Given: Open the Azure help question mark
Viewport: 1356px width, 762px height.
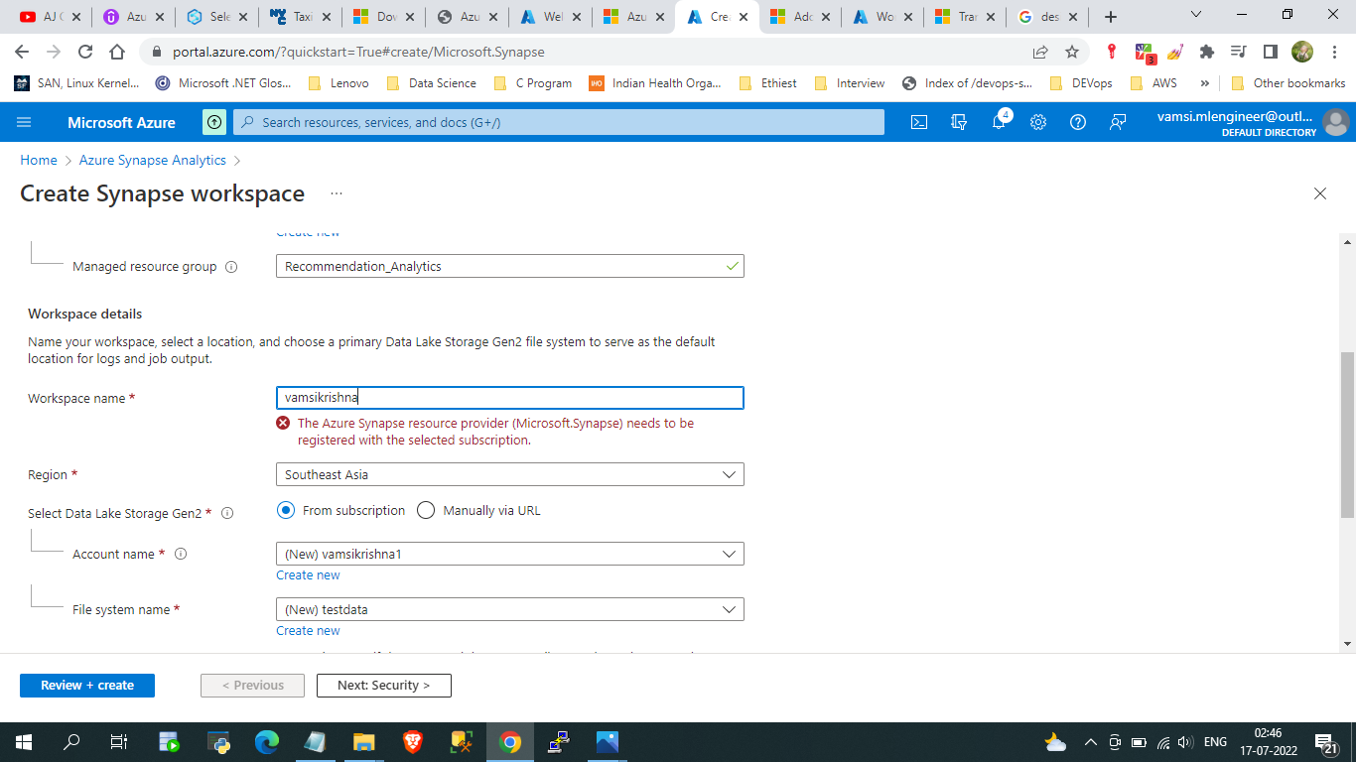Looking at the screenshot, I should click(x=1078, y=122).
